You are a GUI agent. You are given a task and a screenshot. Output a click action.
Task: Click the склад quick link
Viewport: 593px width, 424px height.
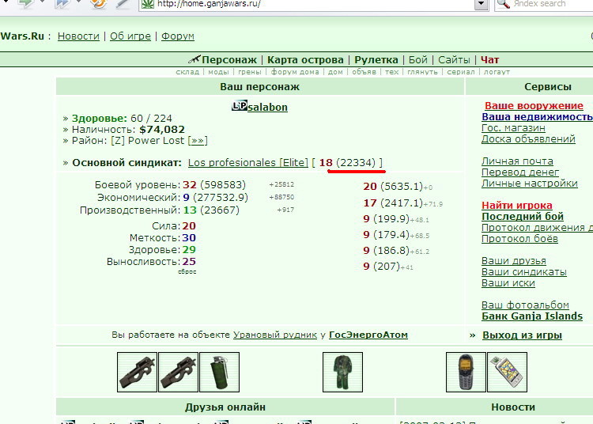[187, 72]
